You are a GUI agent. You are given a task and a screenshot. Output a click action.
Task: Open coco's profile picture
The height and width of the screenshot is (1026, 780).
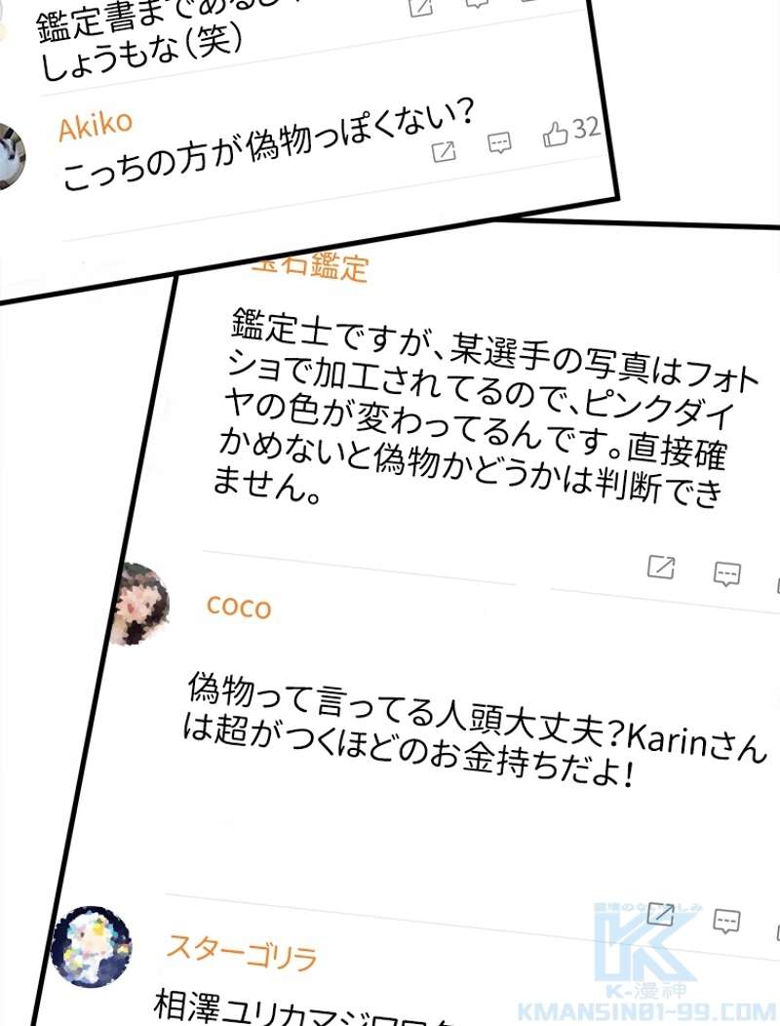pos(140,604)
